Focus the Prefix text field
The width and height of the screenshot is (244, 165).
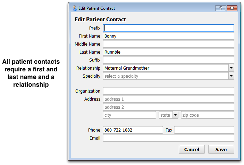pos(168,28)
